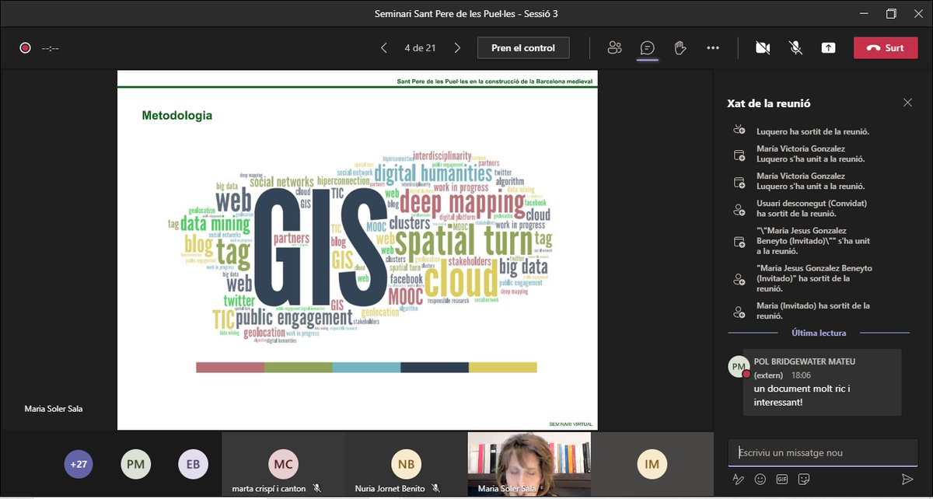
Task: Click 'Maria (Invitado) ha sortit de la reunió' entry
Action: (813, 311)
